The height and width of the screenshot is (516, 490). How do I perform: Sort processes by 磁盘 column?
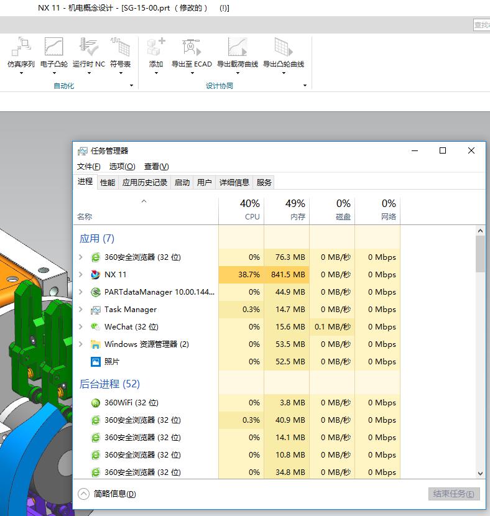tap(332, 211)
